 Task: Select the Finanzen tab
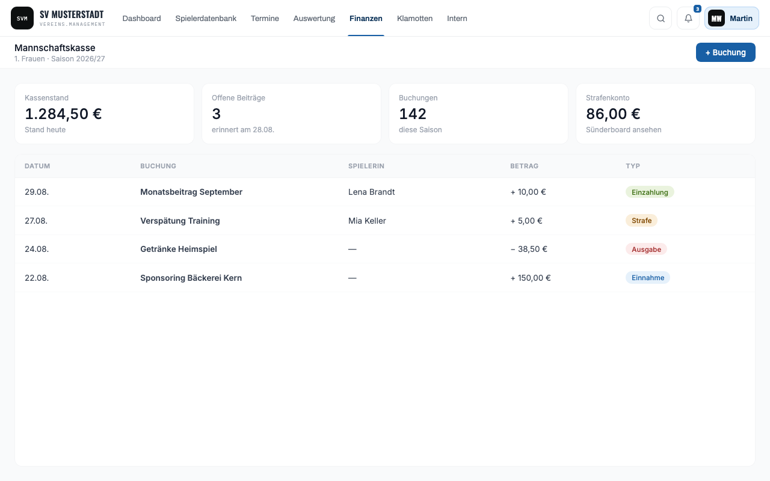pyautogui.click(x=366, y=19)
